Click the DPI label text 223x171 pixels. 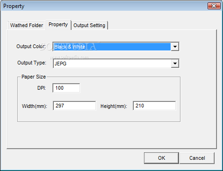42,88
